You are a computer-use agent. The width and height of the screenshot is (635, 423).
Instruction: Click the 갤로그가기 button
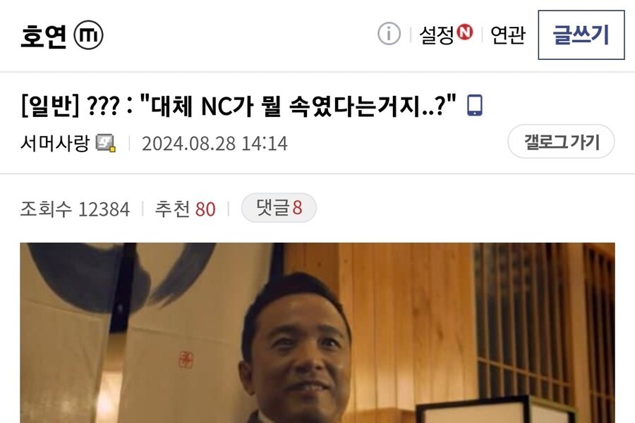pos(562,141)
